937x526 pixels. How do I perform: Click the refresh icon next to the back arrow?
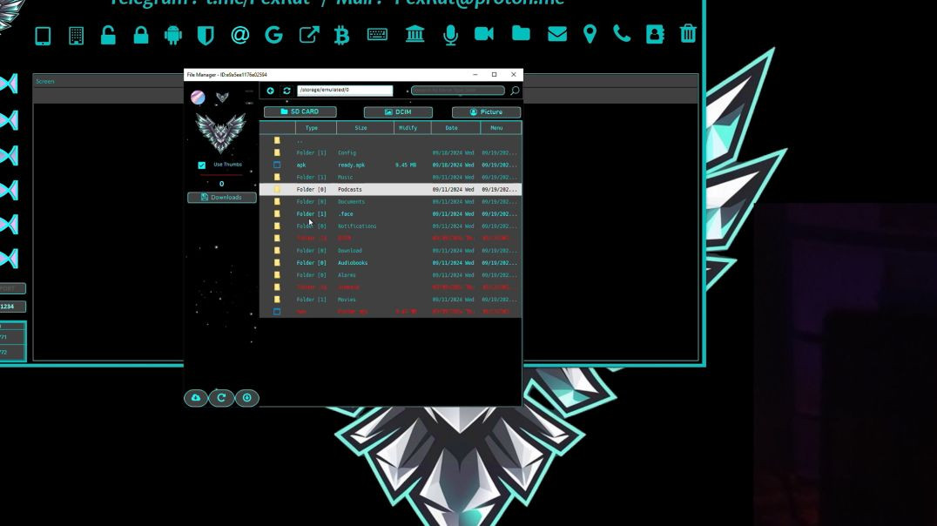(286, 90)
